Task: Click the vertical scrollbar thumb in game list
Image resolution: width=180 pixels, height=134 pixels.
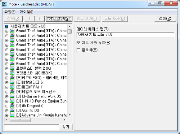Action: tap(69, 31)
